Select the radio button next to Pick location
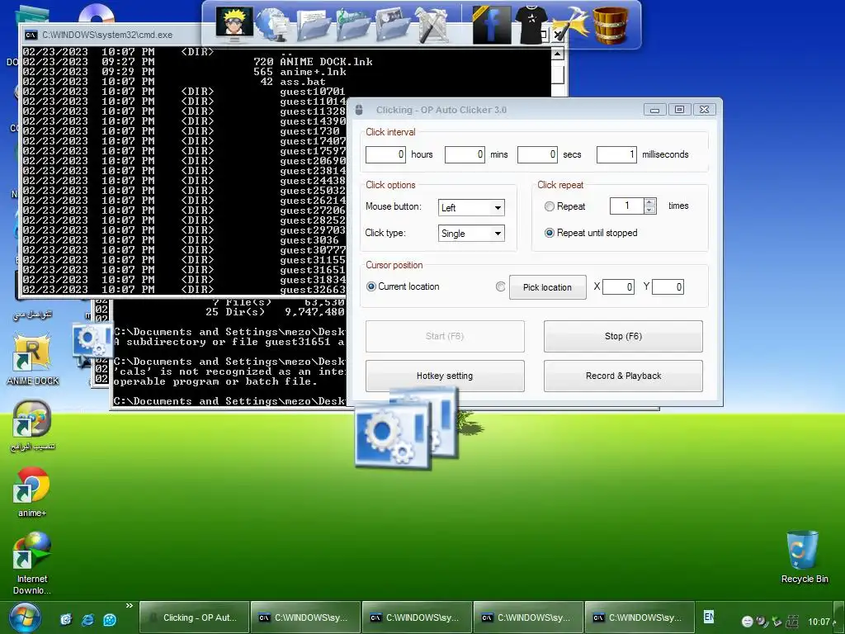This screenshot has width=845, height=634. click(500, 286)
